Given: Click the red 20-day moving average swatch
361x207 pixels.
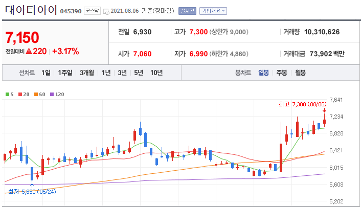Looking at the screenshot, I should (20, 94).
